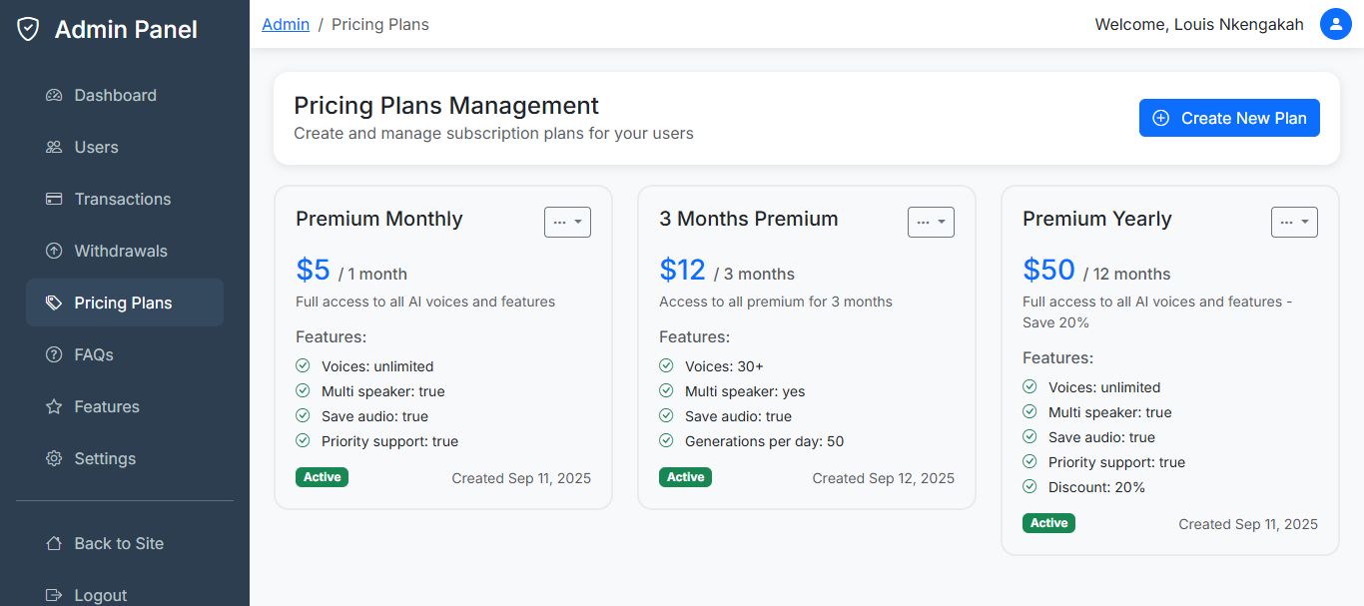Viewport: 1364px width, 606px height.
Task: Click the Dashboard speedometer icon
Action: coord(54,96)
